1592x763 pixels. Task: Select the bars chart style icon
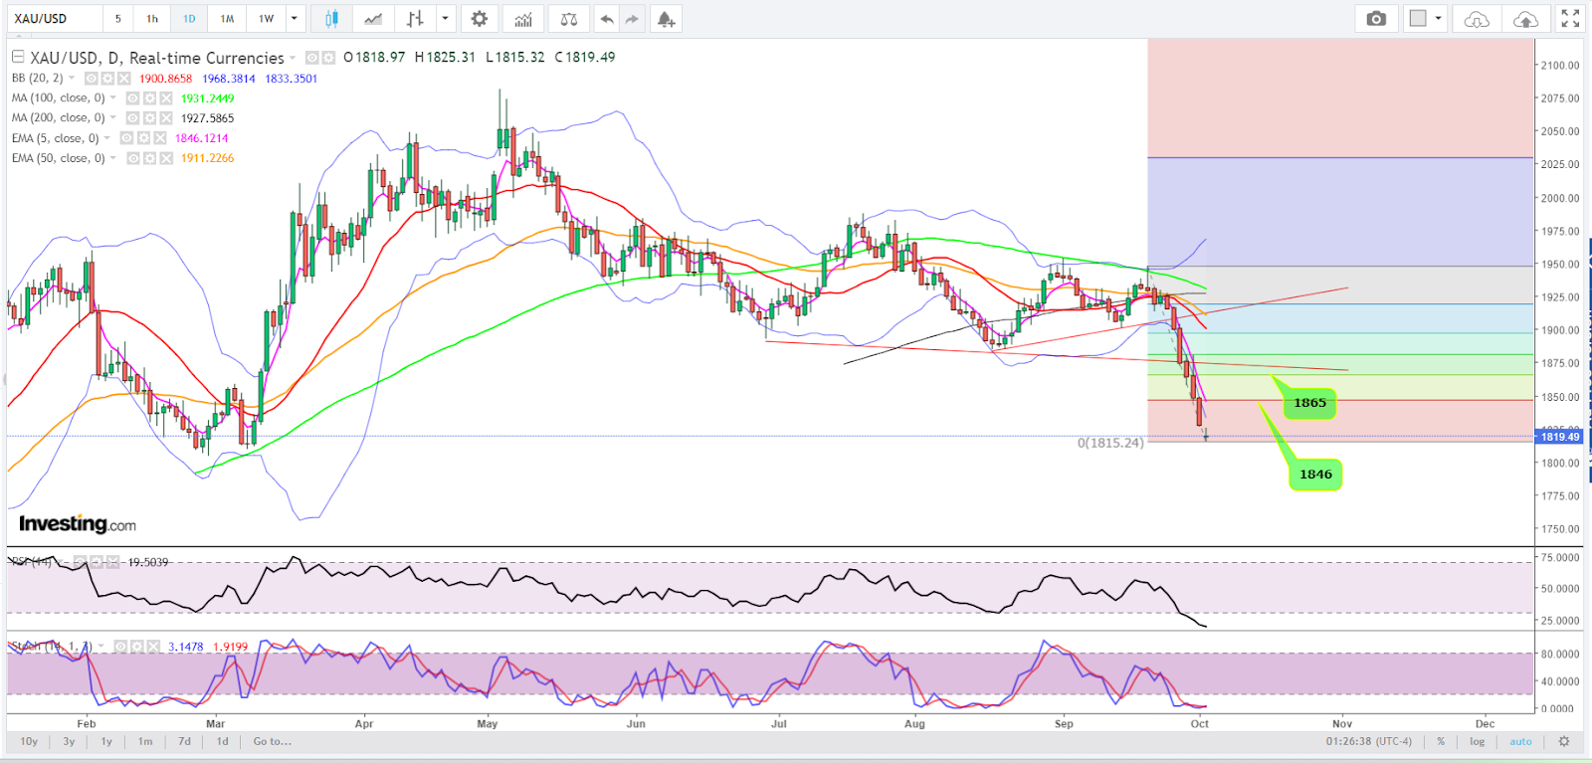coord(415,19)
